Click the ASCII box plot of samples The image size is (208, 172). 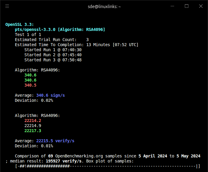coord(108,166)
